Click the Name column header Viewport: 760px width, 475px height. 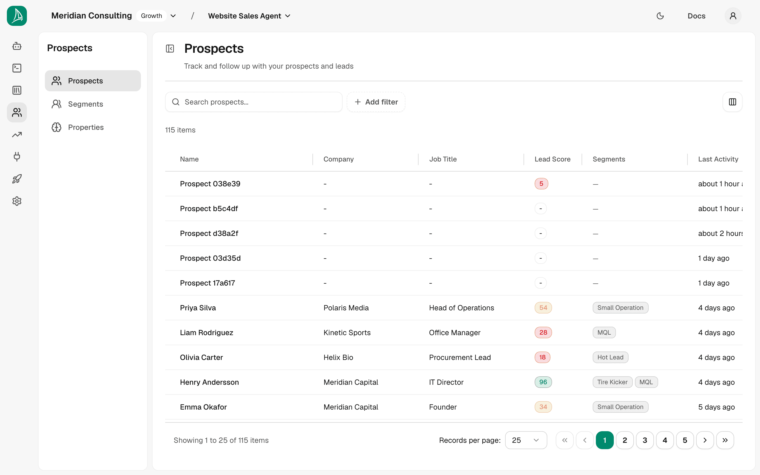(x=189, y=159)
